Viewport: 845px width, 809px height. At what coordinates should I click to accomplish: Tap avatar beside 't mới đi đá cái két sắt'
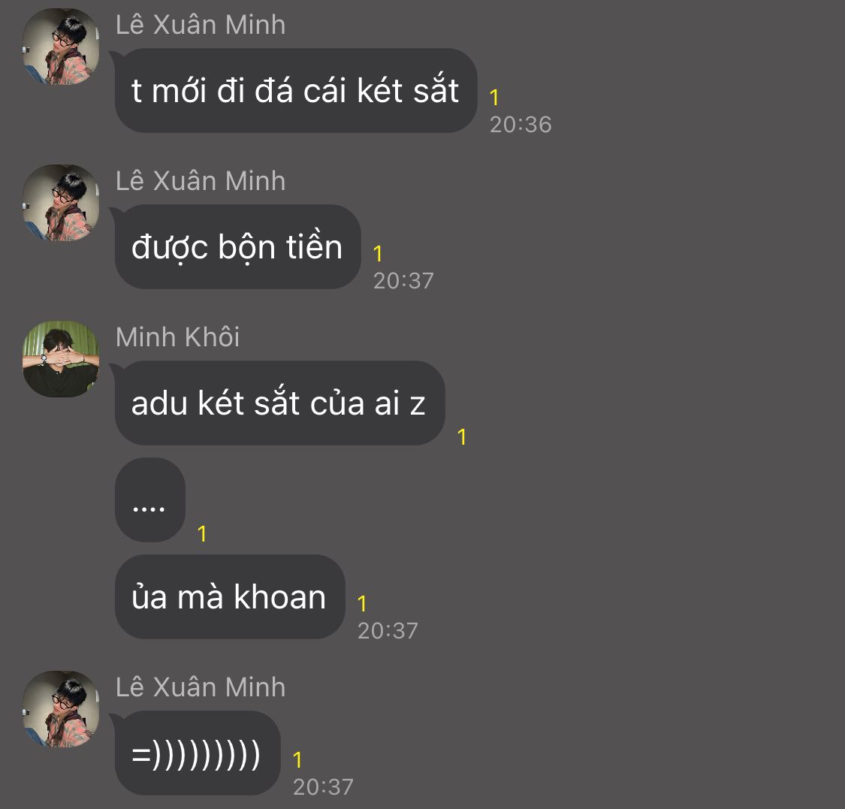pos(61,47)
